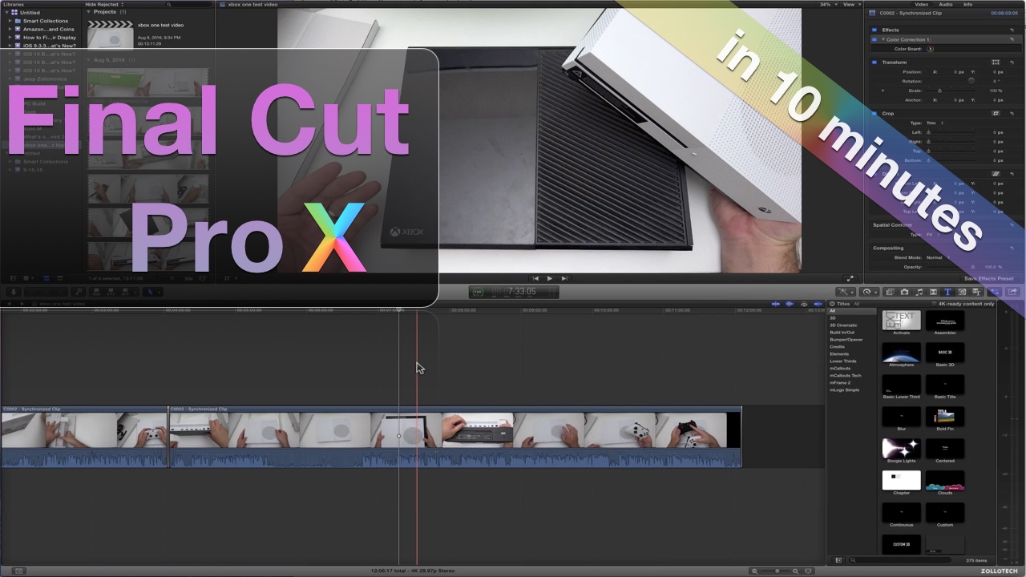Click the Crop on-screen controls icon
This screenshot has height=577, width=1026.
tap(996, 113)
